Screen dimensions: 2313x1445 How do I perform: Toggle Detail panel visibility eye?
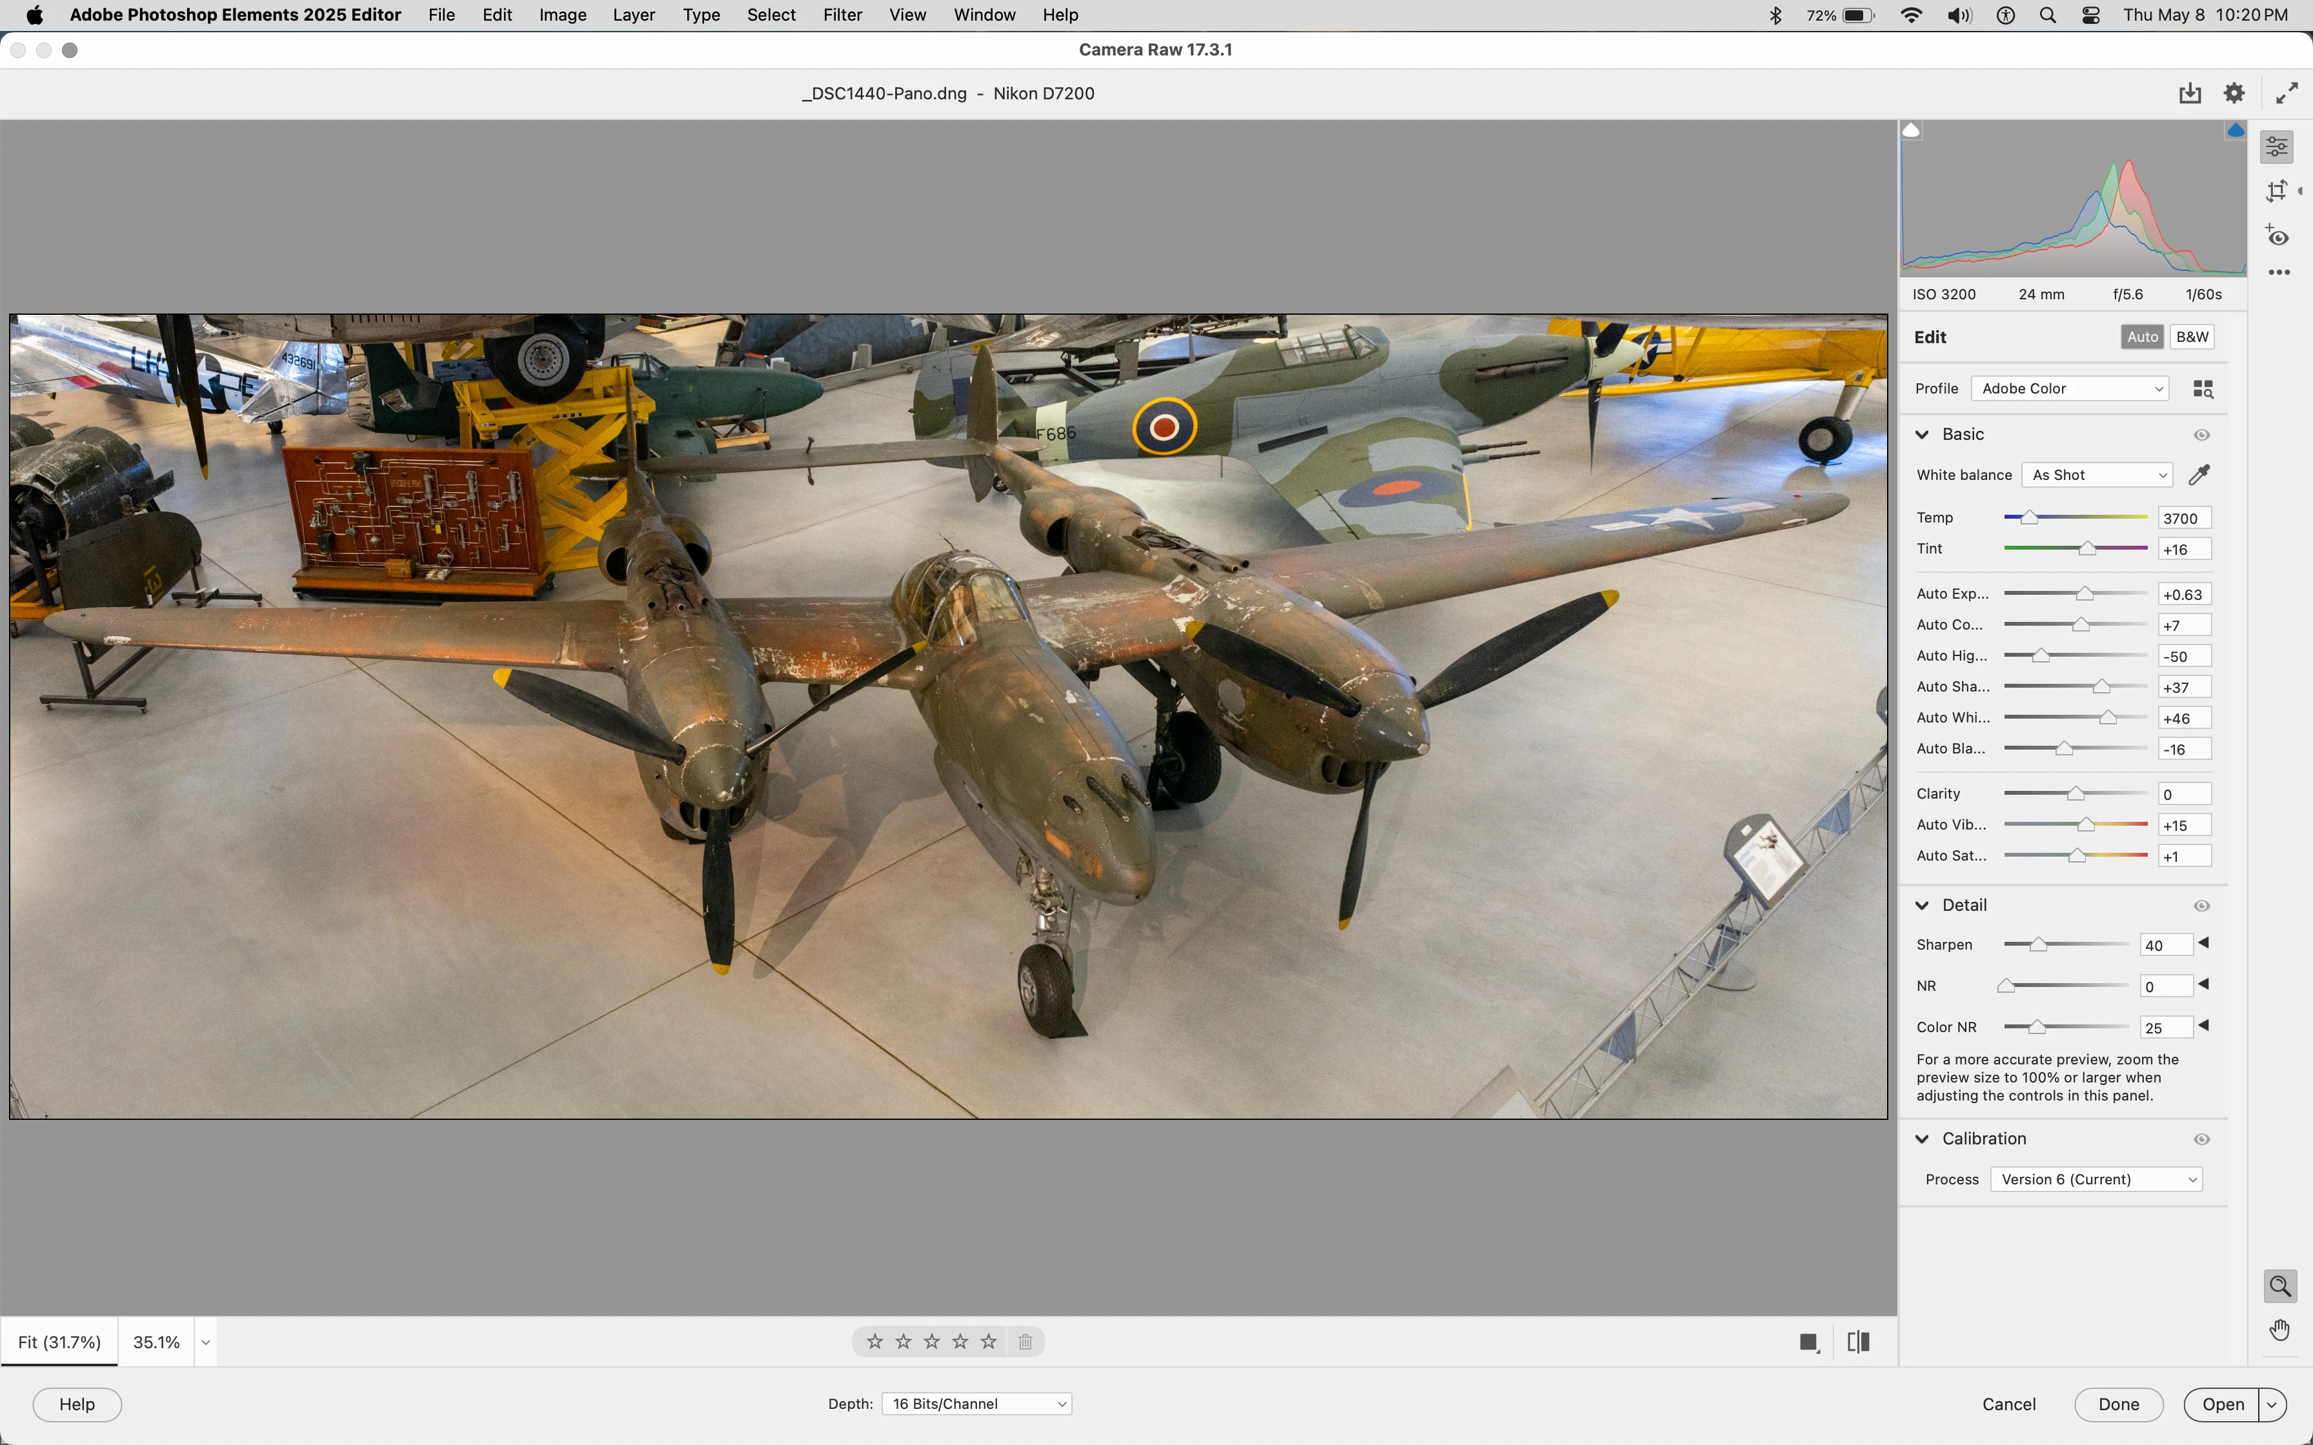tap(2201, 906)
